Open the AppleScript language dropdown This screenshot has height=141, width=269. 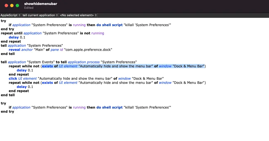tap(10, 15)
